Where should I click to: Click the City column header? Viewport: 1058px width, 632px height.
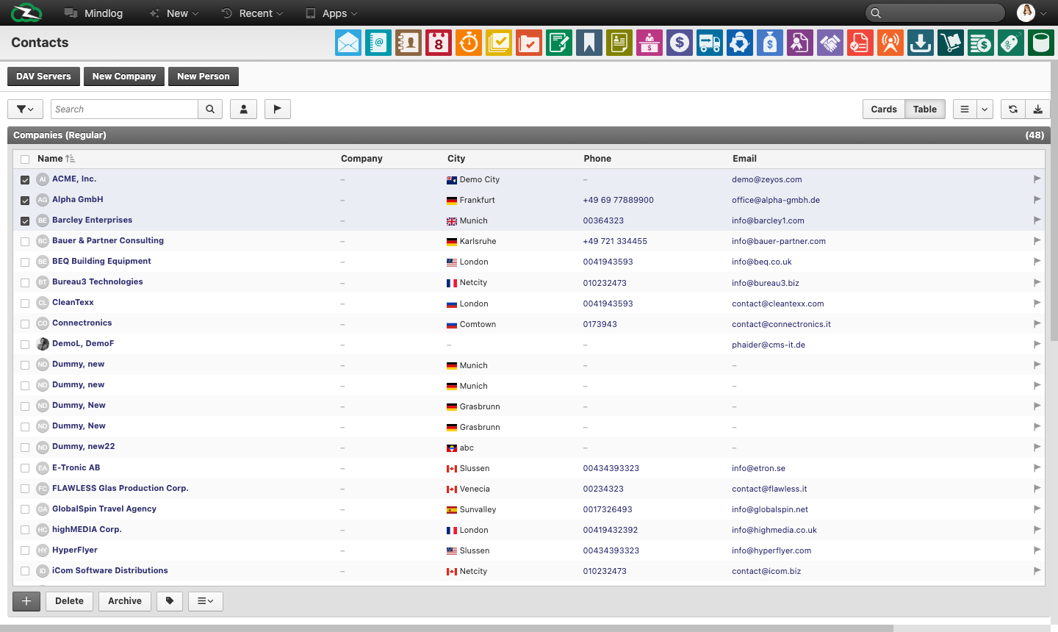[456, 159]
